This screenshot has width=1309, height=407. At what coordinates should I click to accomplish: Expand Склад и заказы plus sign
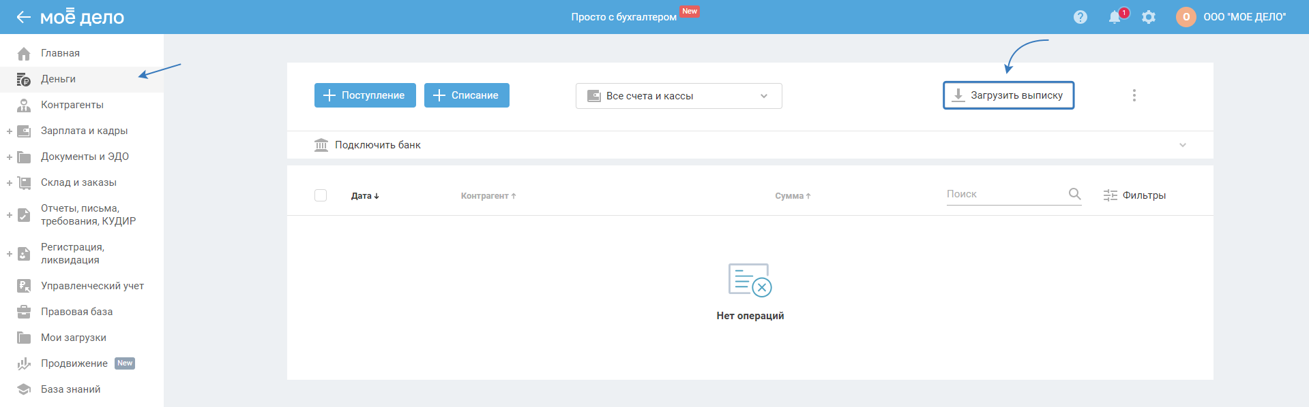click(10, 183)
